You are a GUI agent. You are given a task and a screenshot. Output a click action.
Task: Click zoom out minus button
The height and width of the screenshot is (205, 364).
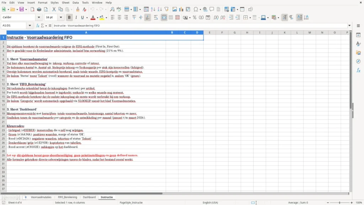tap(328, 203)
